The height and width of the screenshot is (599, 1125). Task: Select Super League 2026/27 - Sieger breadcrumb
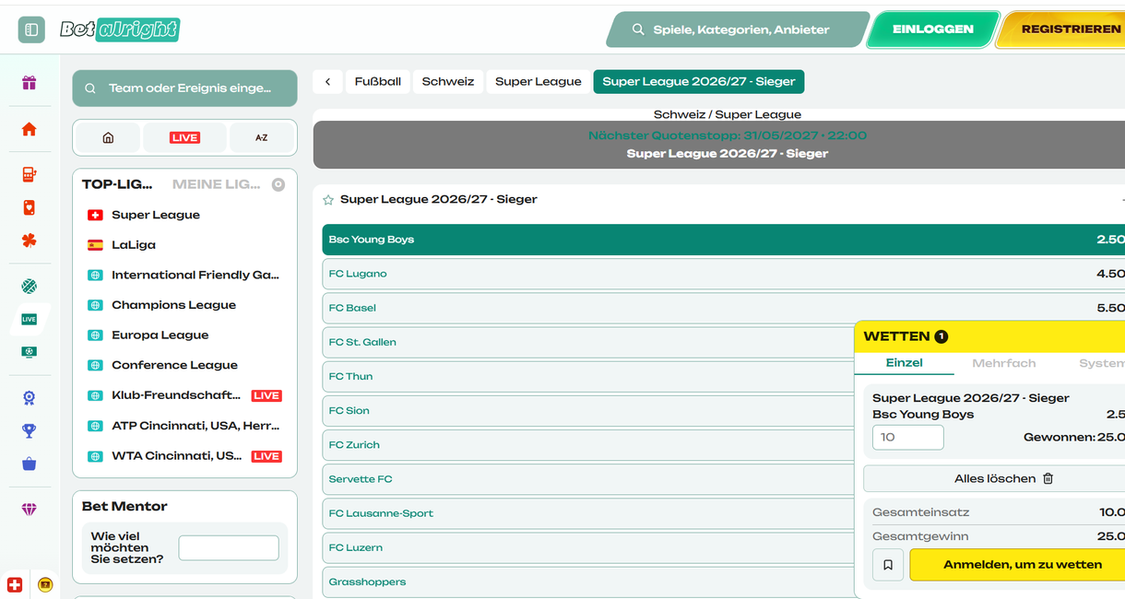point(699,81)
